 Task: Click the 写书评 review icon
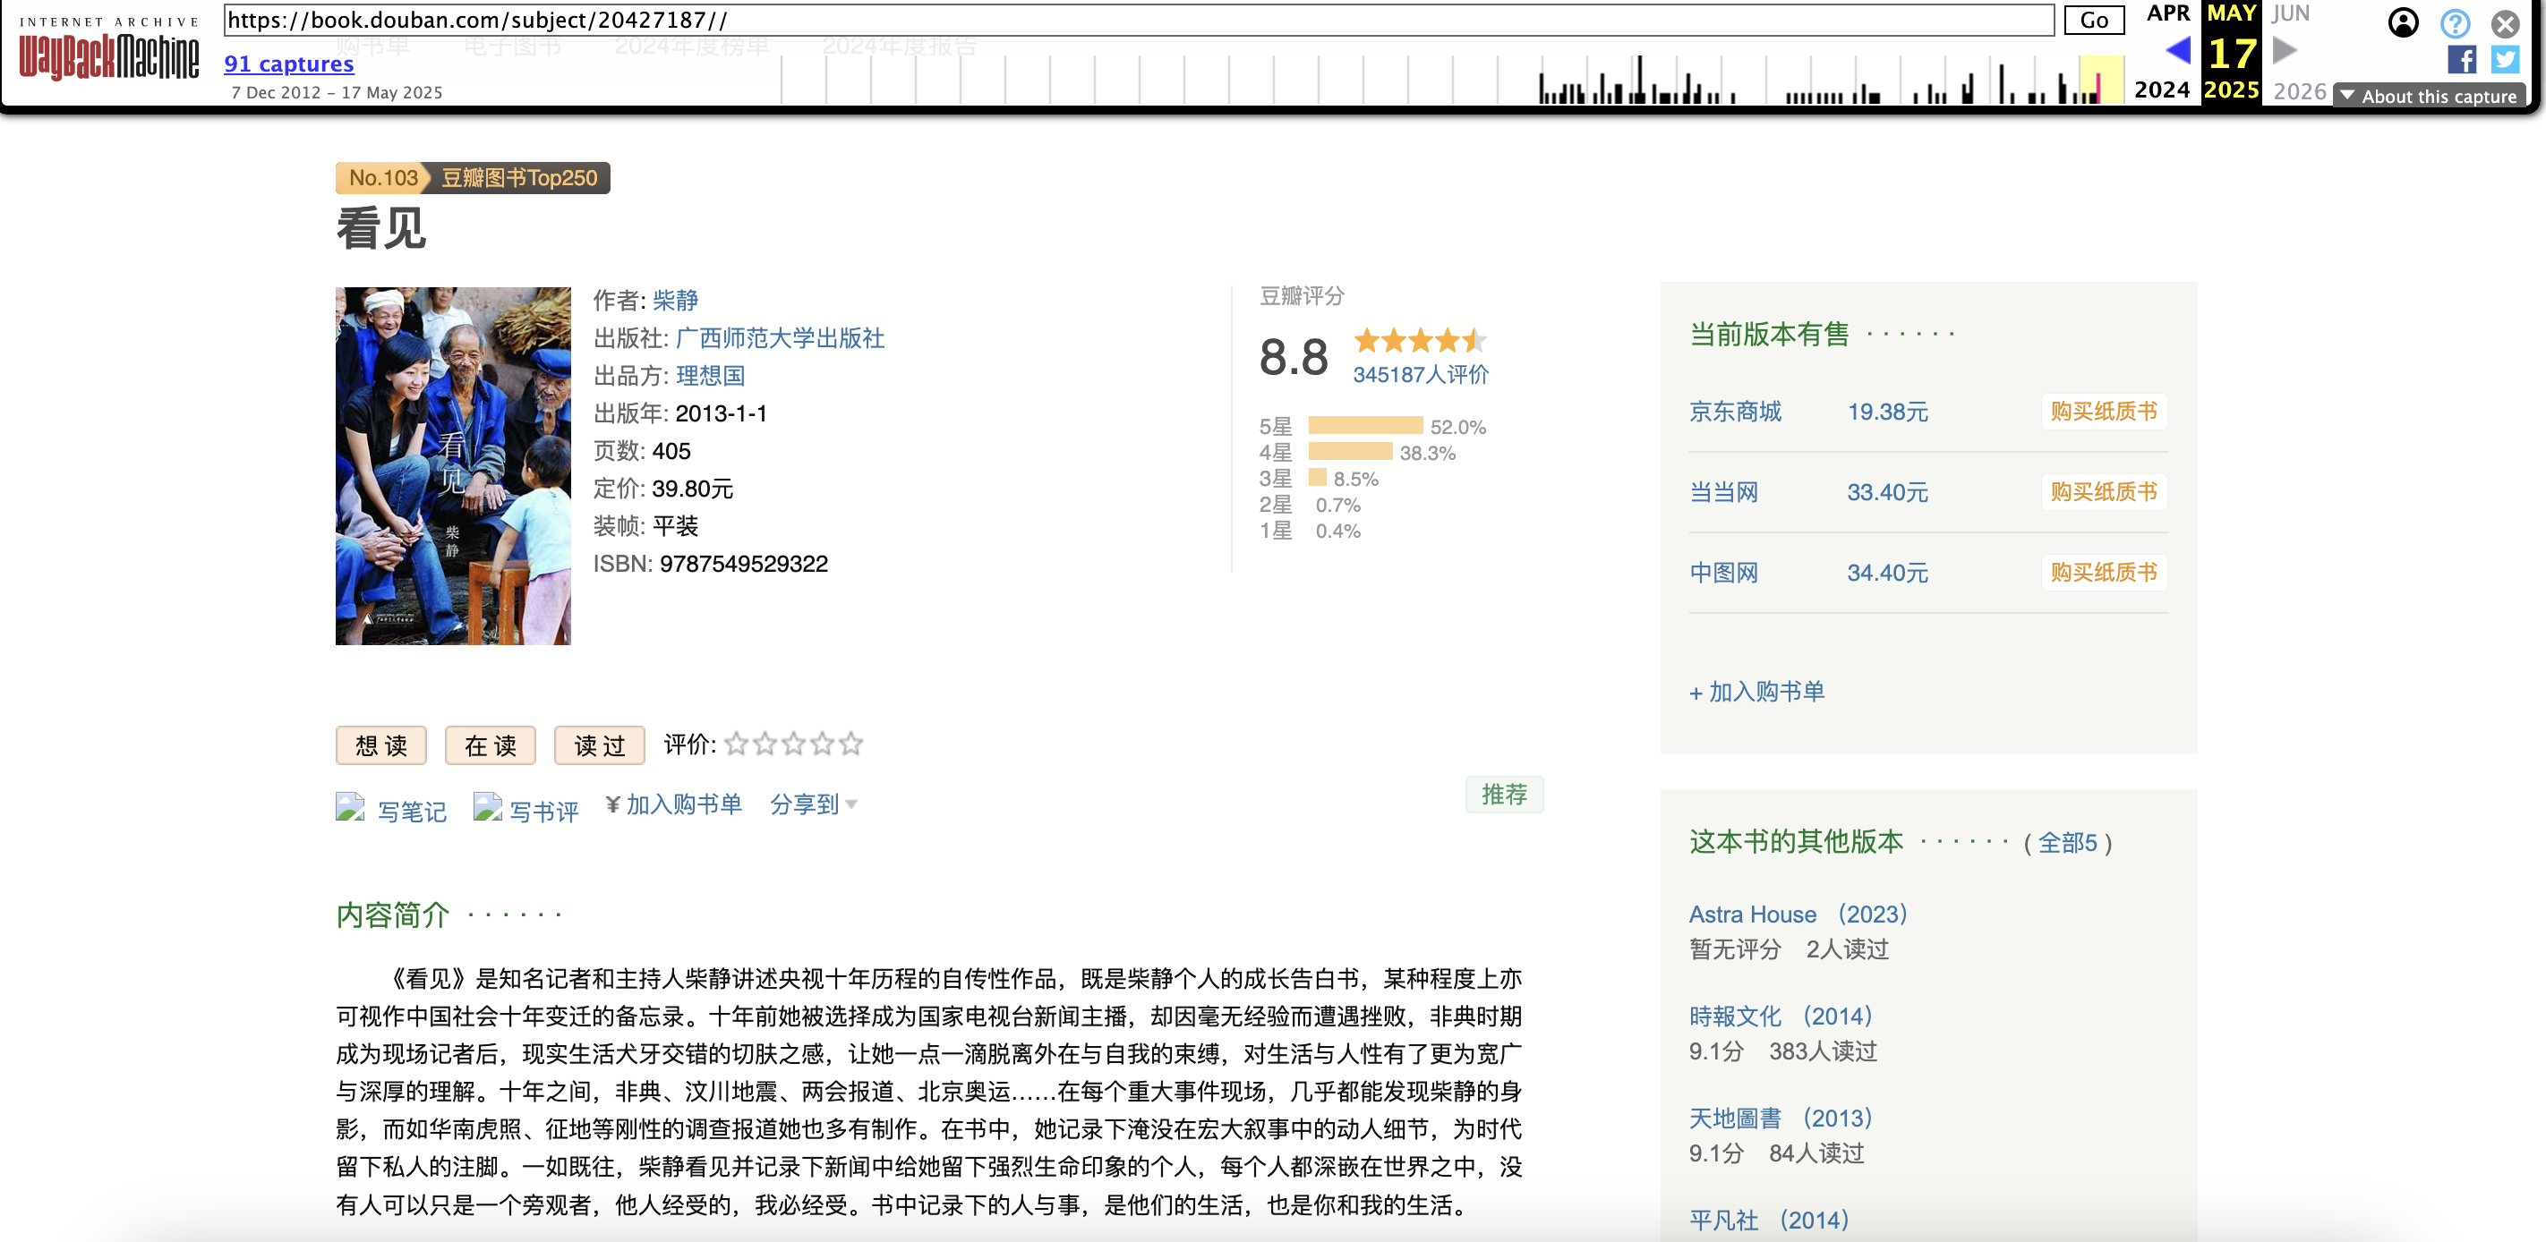click(x=486, y=807)
